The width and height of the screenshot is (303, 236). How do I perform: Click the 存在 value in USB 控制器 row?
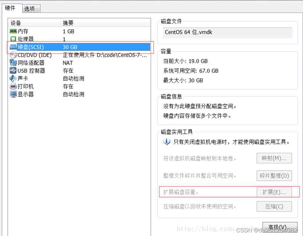(x=68, y=71)
